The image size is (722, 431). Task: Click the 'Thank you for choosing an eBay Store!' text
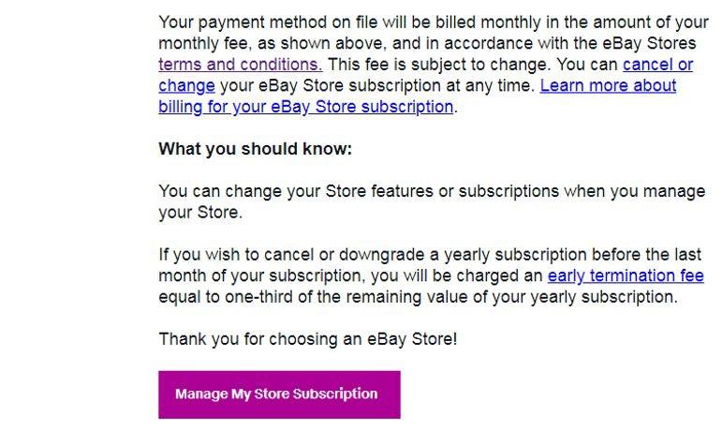307,339
